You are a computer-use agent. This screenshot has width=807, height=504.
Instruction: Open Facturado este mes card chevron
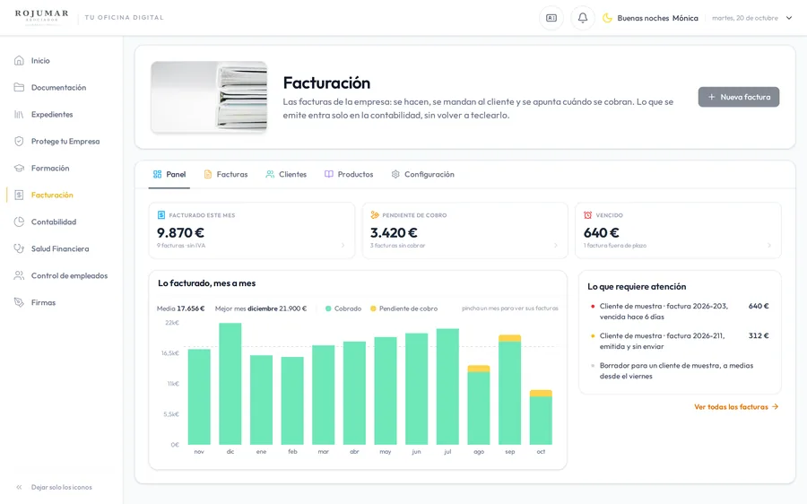[343, 246]
